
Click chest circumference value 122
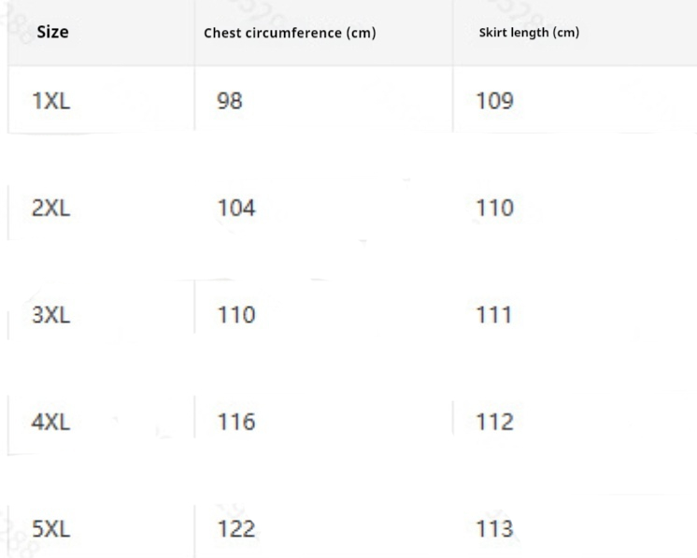(236, 530)
